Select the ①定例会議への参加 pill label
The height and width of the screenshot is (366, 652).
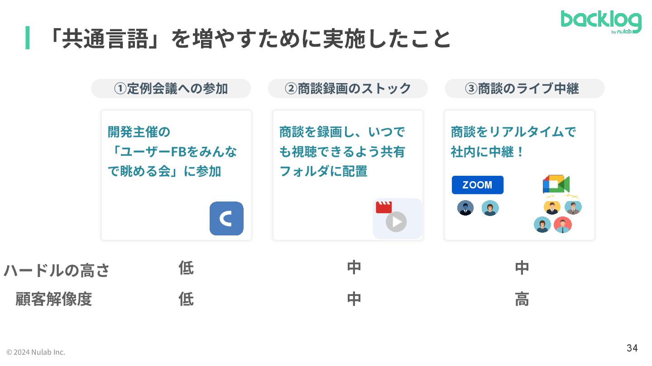pyautogui.click(x=171, y=89)
